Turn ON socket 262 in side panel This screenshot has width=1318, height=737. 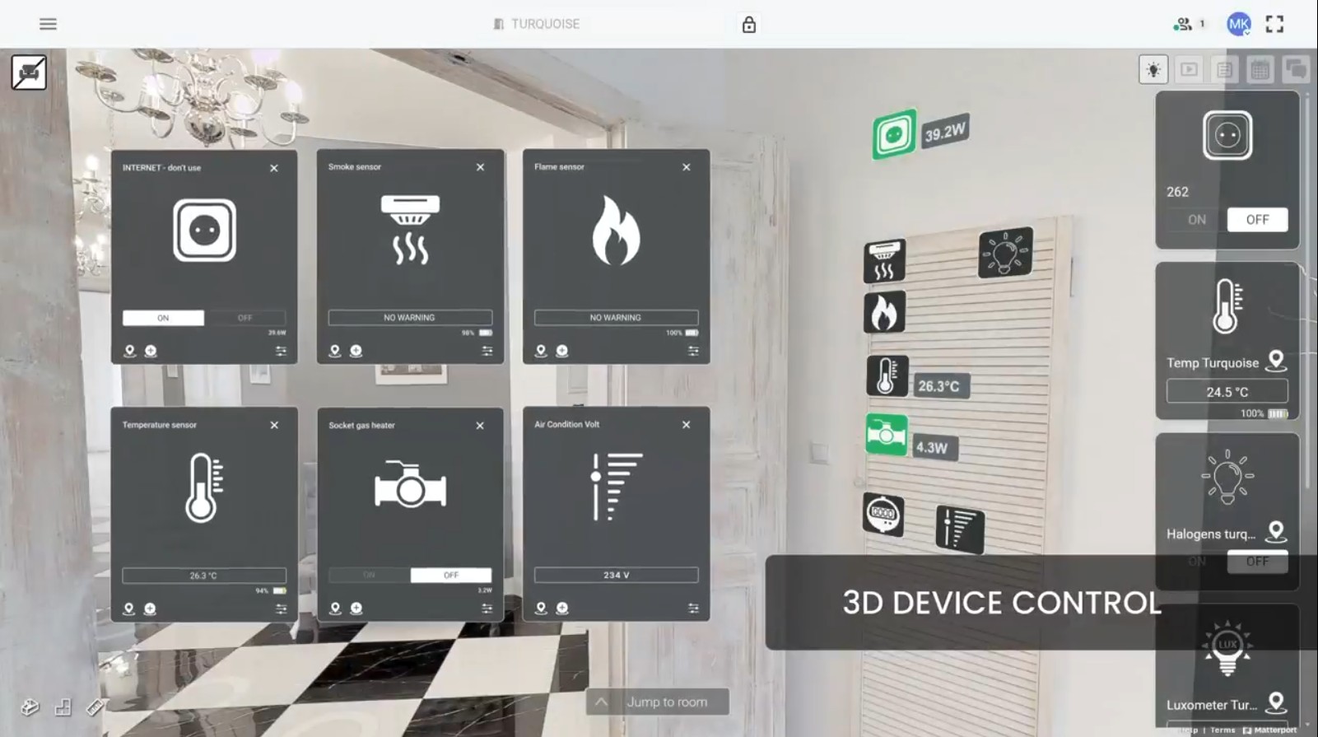(x=1196, y=220)
